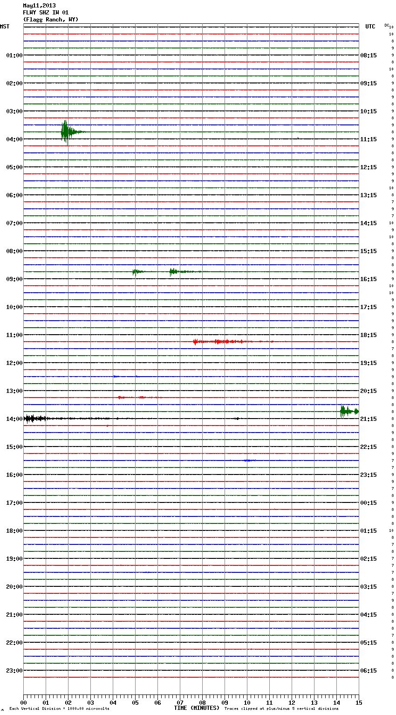Click the small blue signal on the 12:30 trace
Viewport: 396px width, 715px height.
(116, 376)
